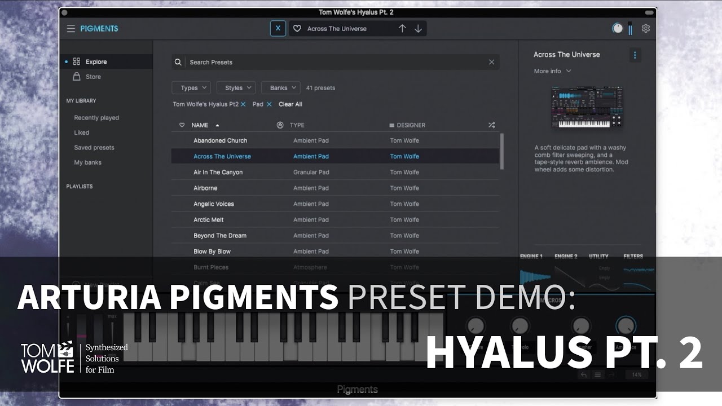Select the Abandoned Church preset
The image size is (722, 406).
pos(335,140)
